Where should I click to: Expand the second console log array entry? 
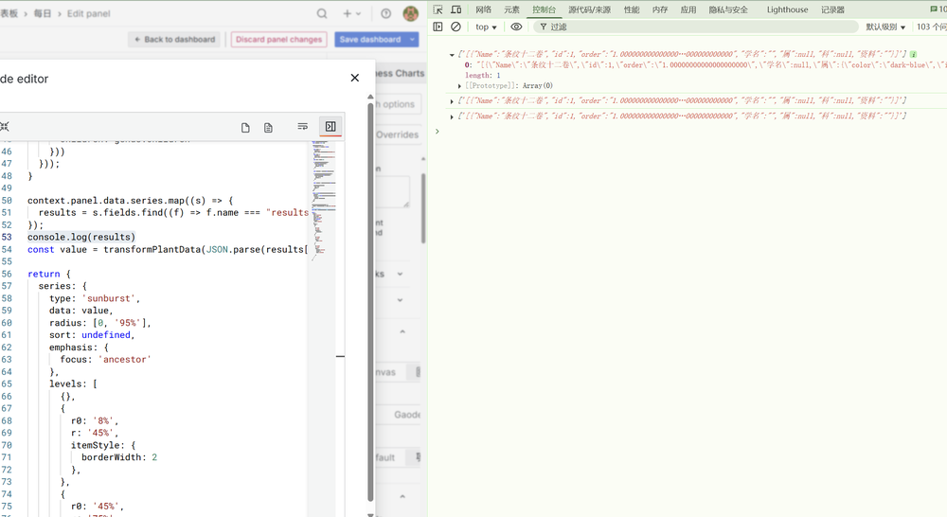(x=452, y=101)
